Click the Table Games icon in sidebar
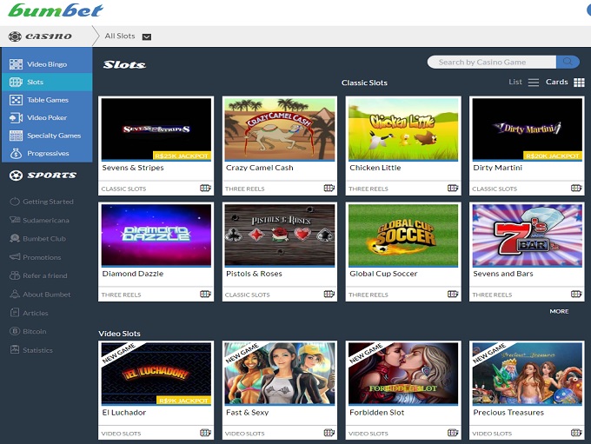Image resolution: width=591 pixels, height=444 pixels. pyautogui.click(x=16, y=100)
